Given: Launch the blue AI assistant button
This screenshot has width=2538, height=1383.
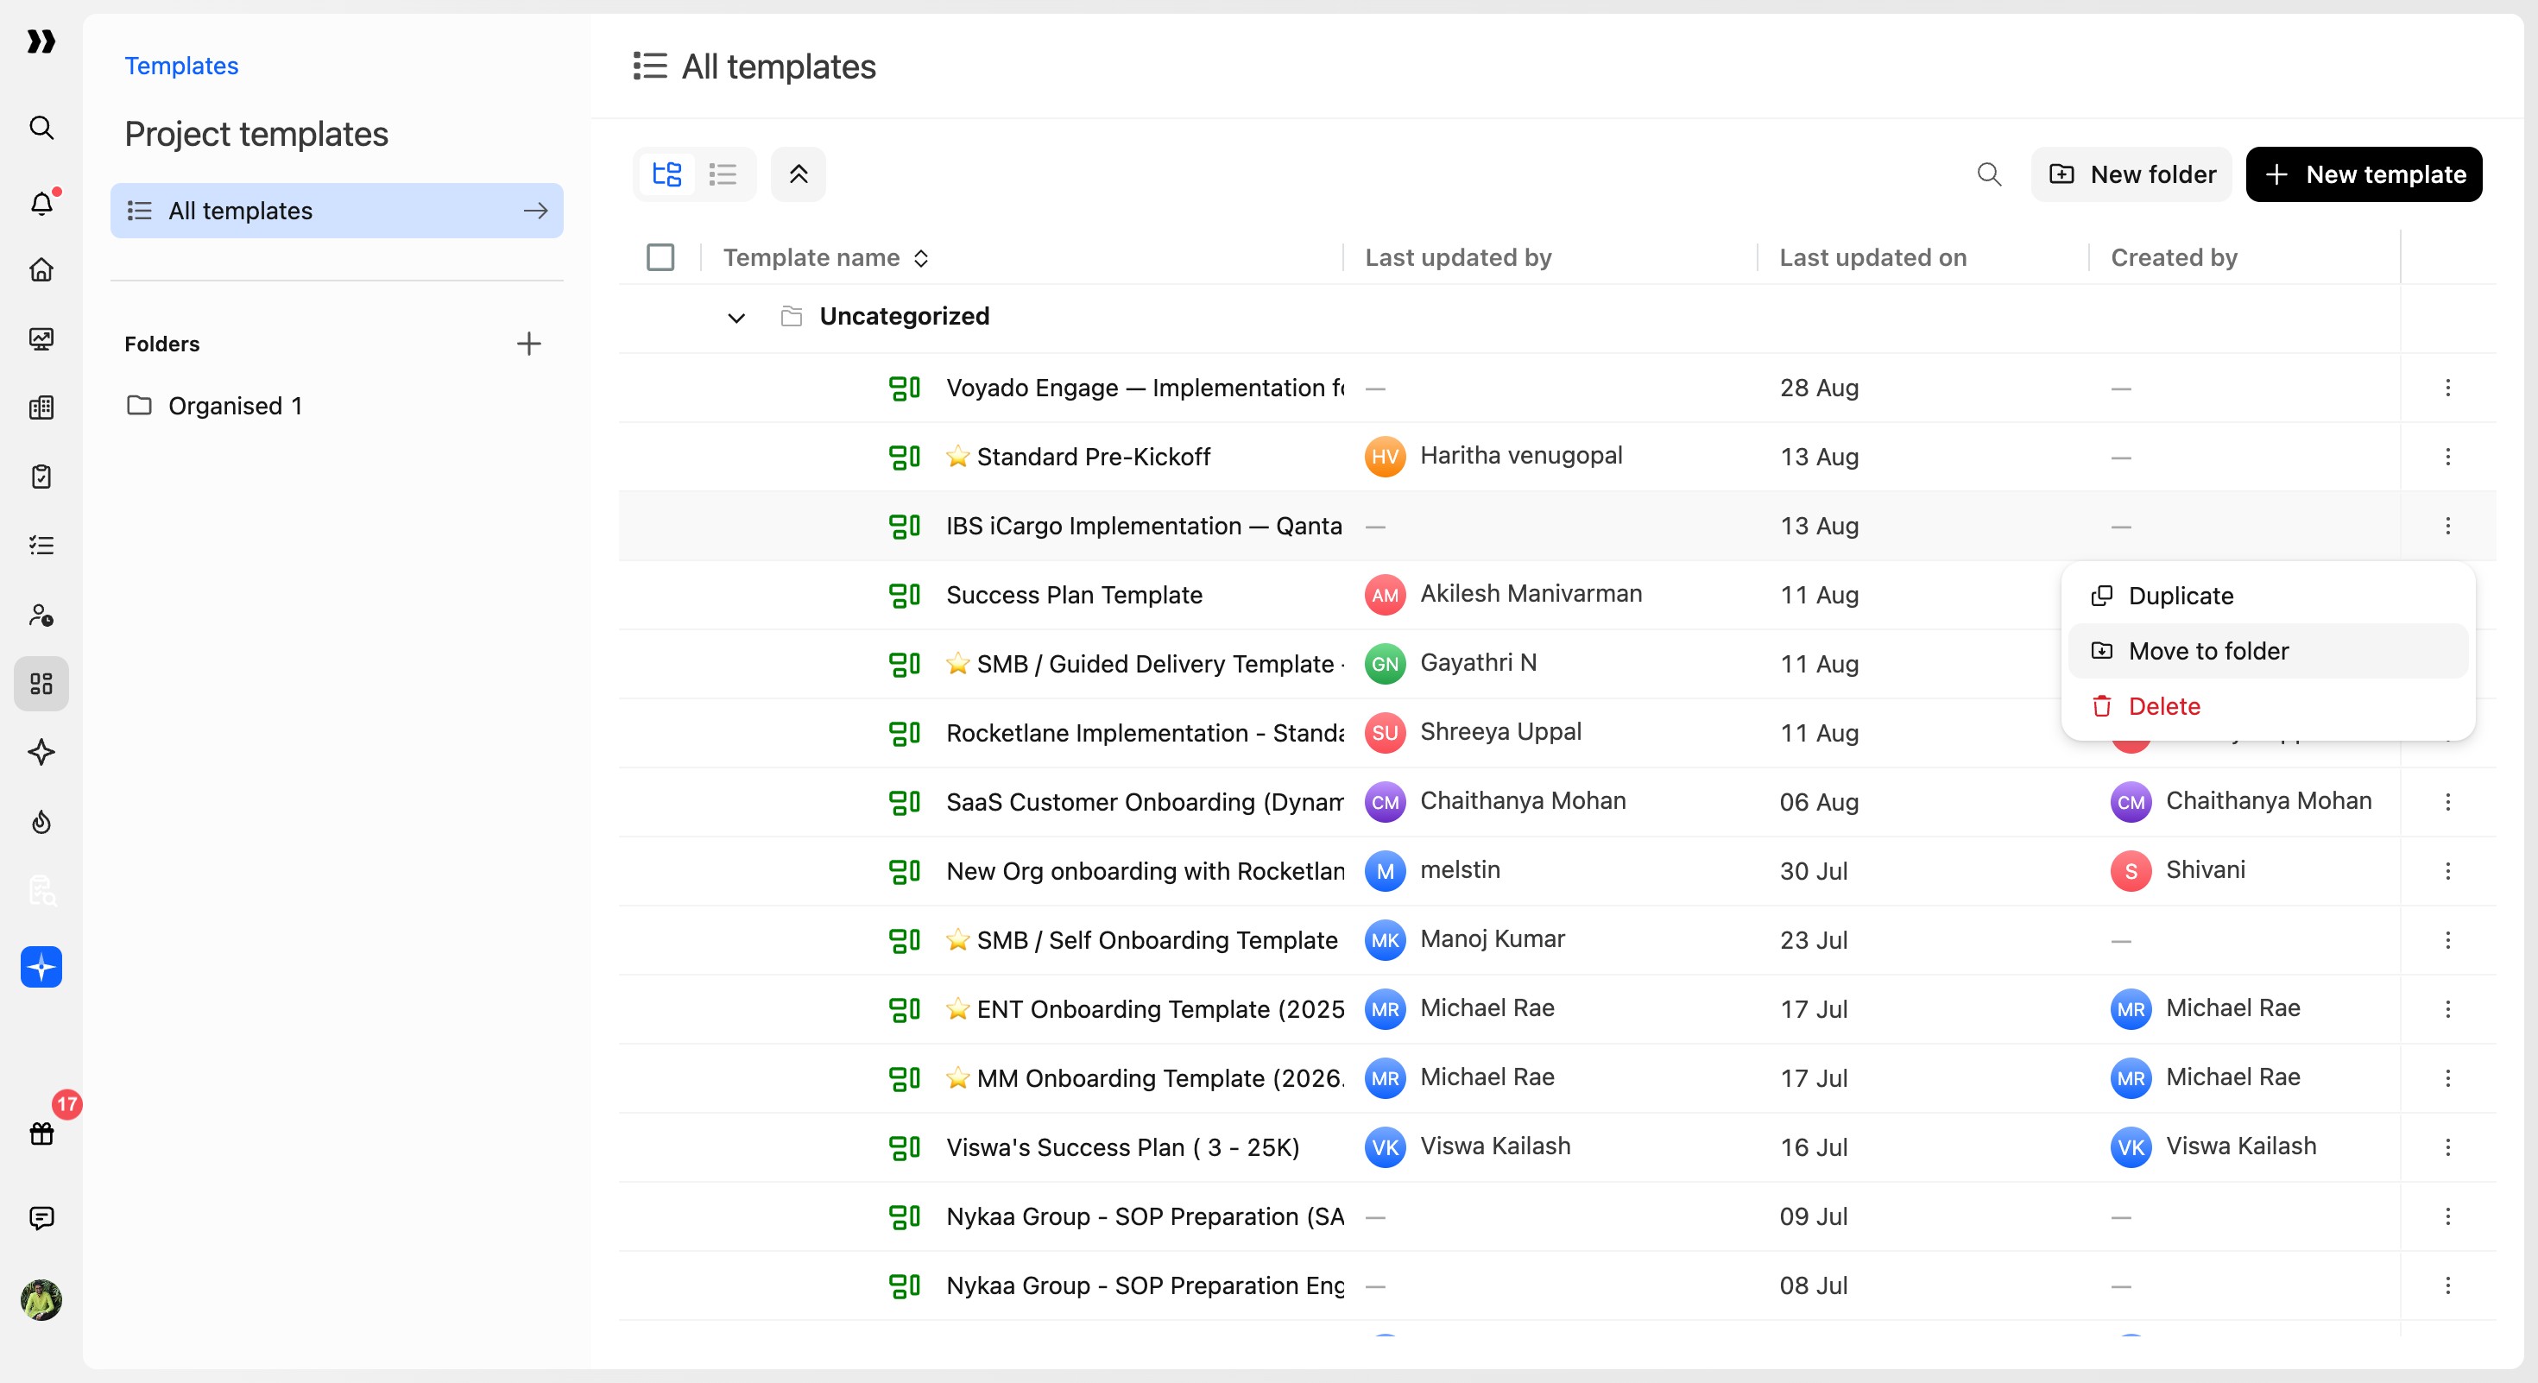Looking at the screenshot, I should coord(41,966).
